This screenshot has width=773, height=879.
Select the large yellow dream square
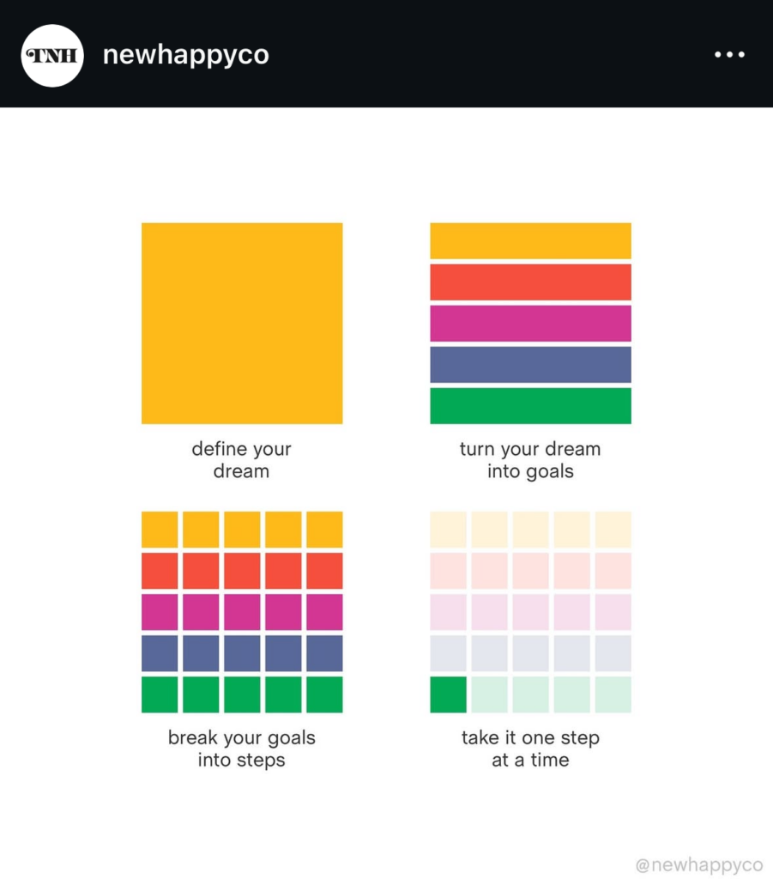coord(242,324)
